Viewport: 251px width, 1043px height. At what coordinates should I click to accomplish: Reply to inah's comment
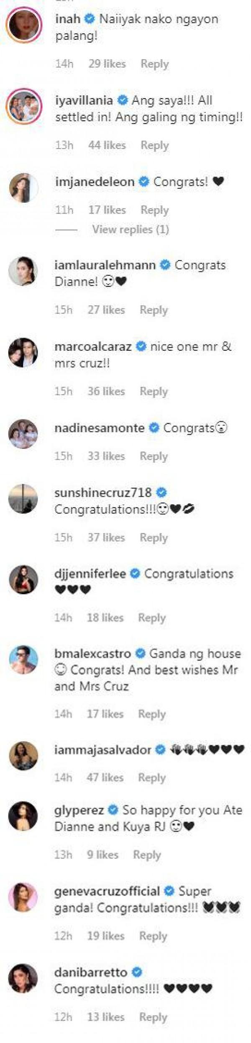tap(154, 64)
